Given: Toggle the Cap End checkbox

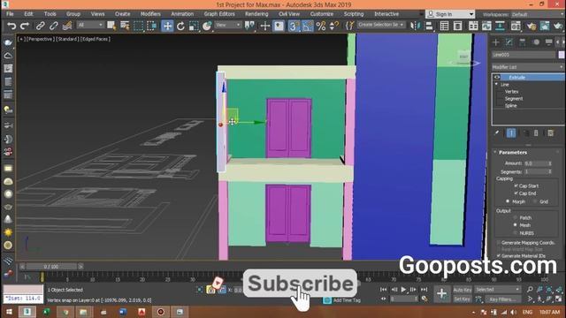Looking at the screenshot, I should point(516,193).
